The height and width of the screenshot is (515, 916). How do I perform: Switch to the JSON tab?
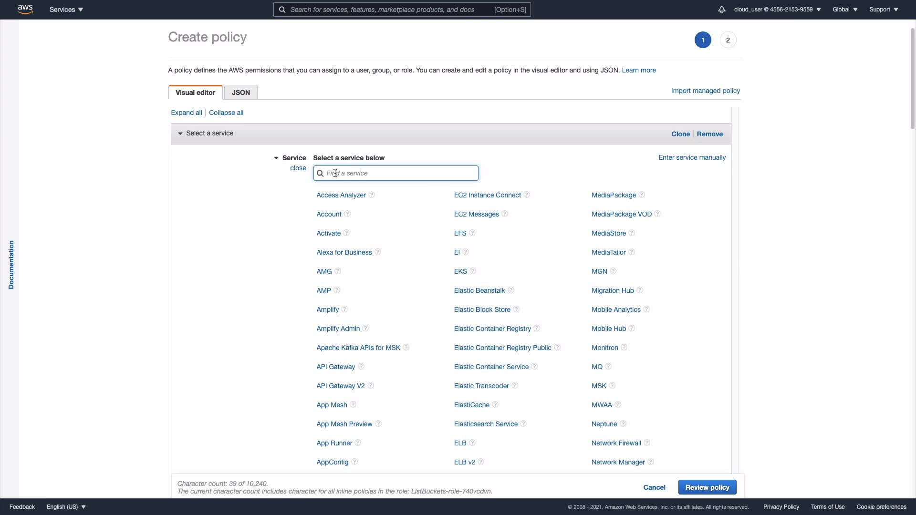pyautogui.click(x=241, y=93)
